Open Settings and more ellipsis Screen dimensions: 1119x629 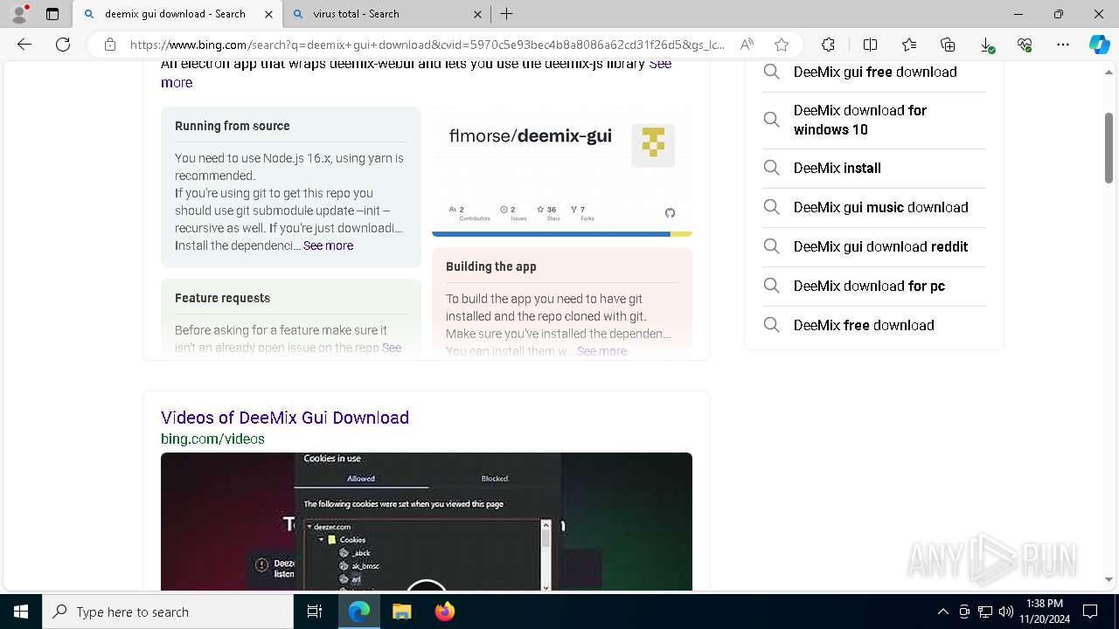click(x=1063, y=45)
